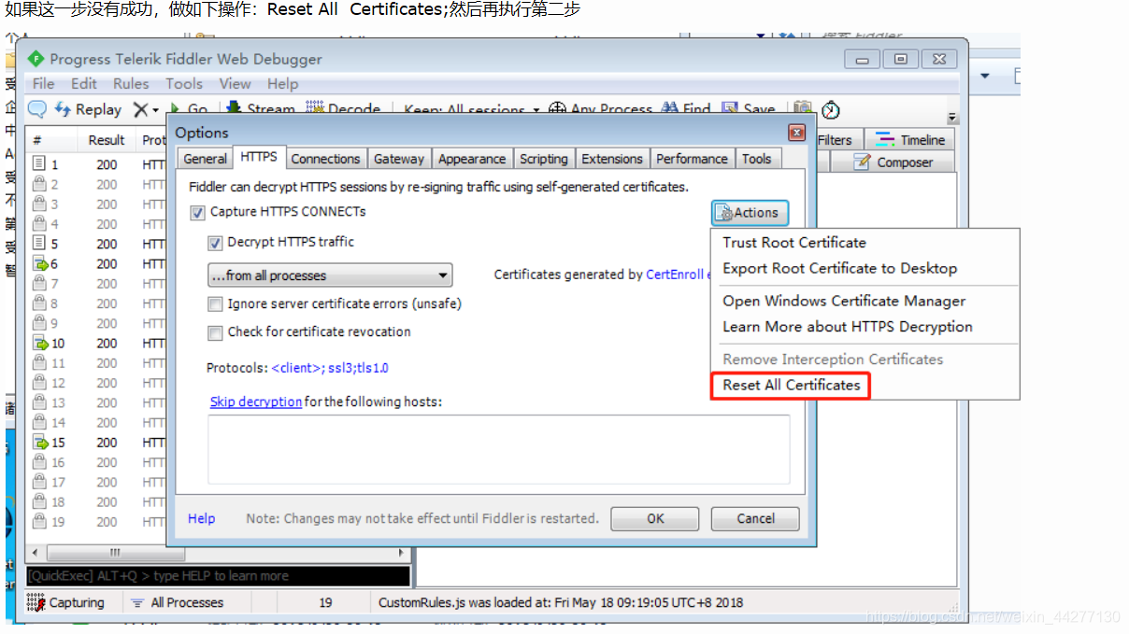Click OK in Options dialog
This screenshot has width=1129, height=634.
tap(655, 518)
